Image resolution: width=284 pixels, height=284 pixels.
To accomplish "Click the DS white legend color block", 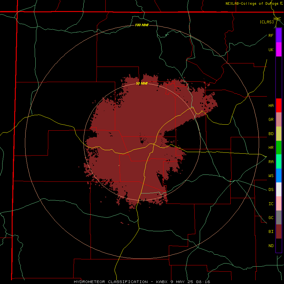I will pyautogui.click(x=279, y=189).
